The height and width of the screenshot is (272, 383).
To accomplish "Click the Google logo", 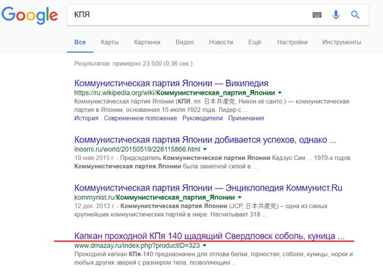I will 29,15.
